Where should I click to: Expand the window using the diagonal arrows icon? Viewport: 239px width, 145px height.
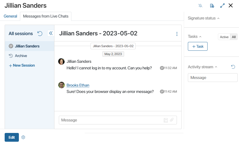pyautogui.click(x=222, y=6)
